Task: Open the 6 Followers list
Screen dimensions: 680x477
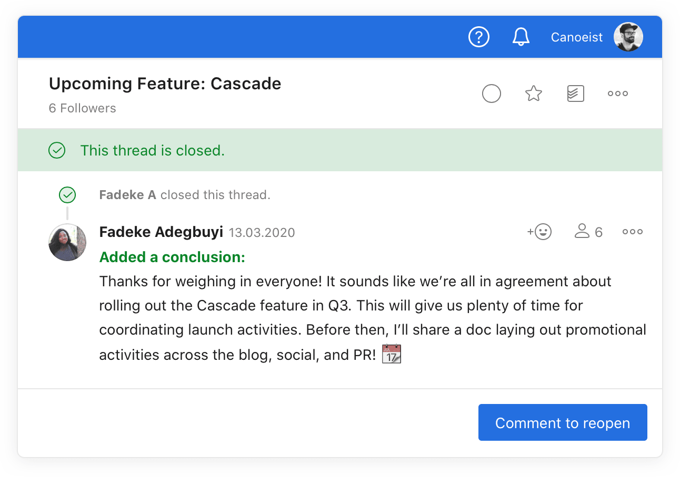Action: click(x=82, y=108)
